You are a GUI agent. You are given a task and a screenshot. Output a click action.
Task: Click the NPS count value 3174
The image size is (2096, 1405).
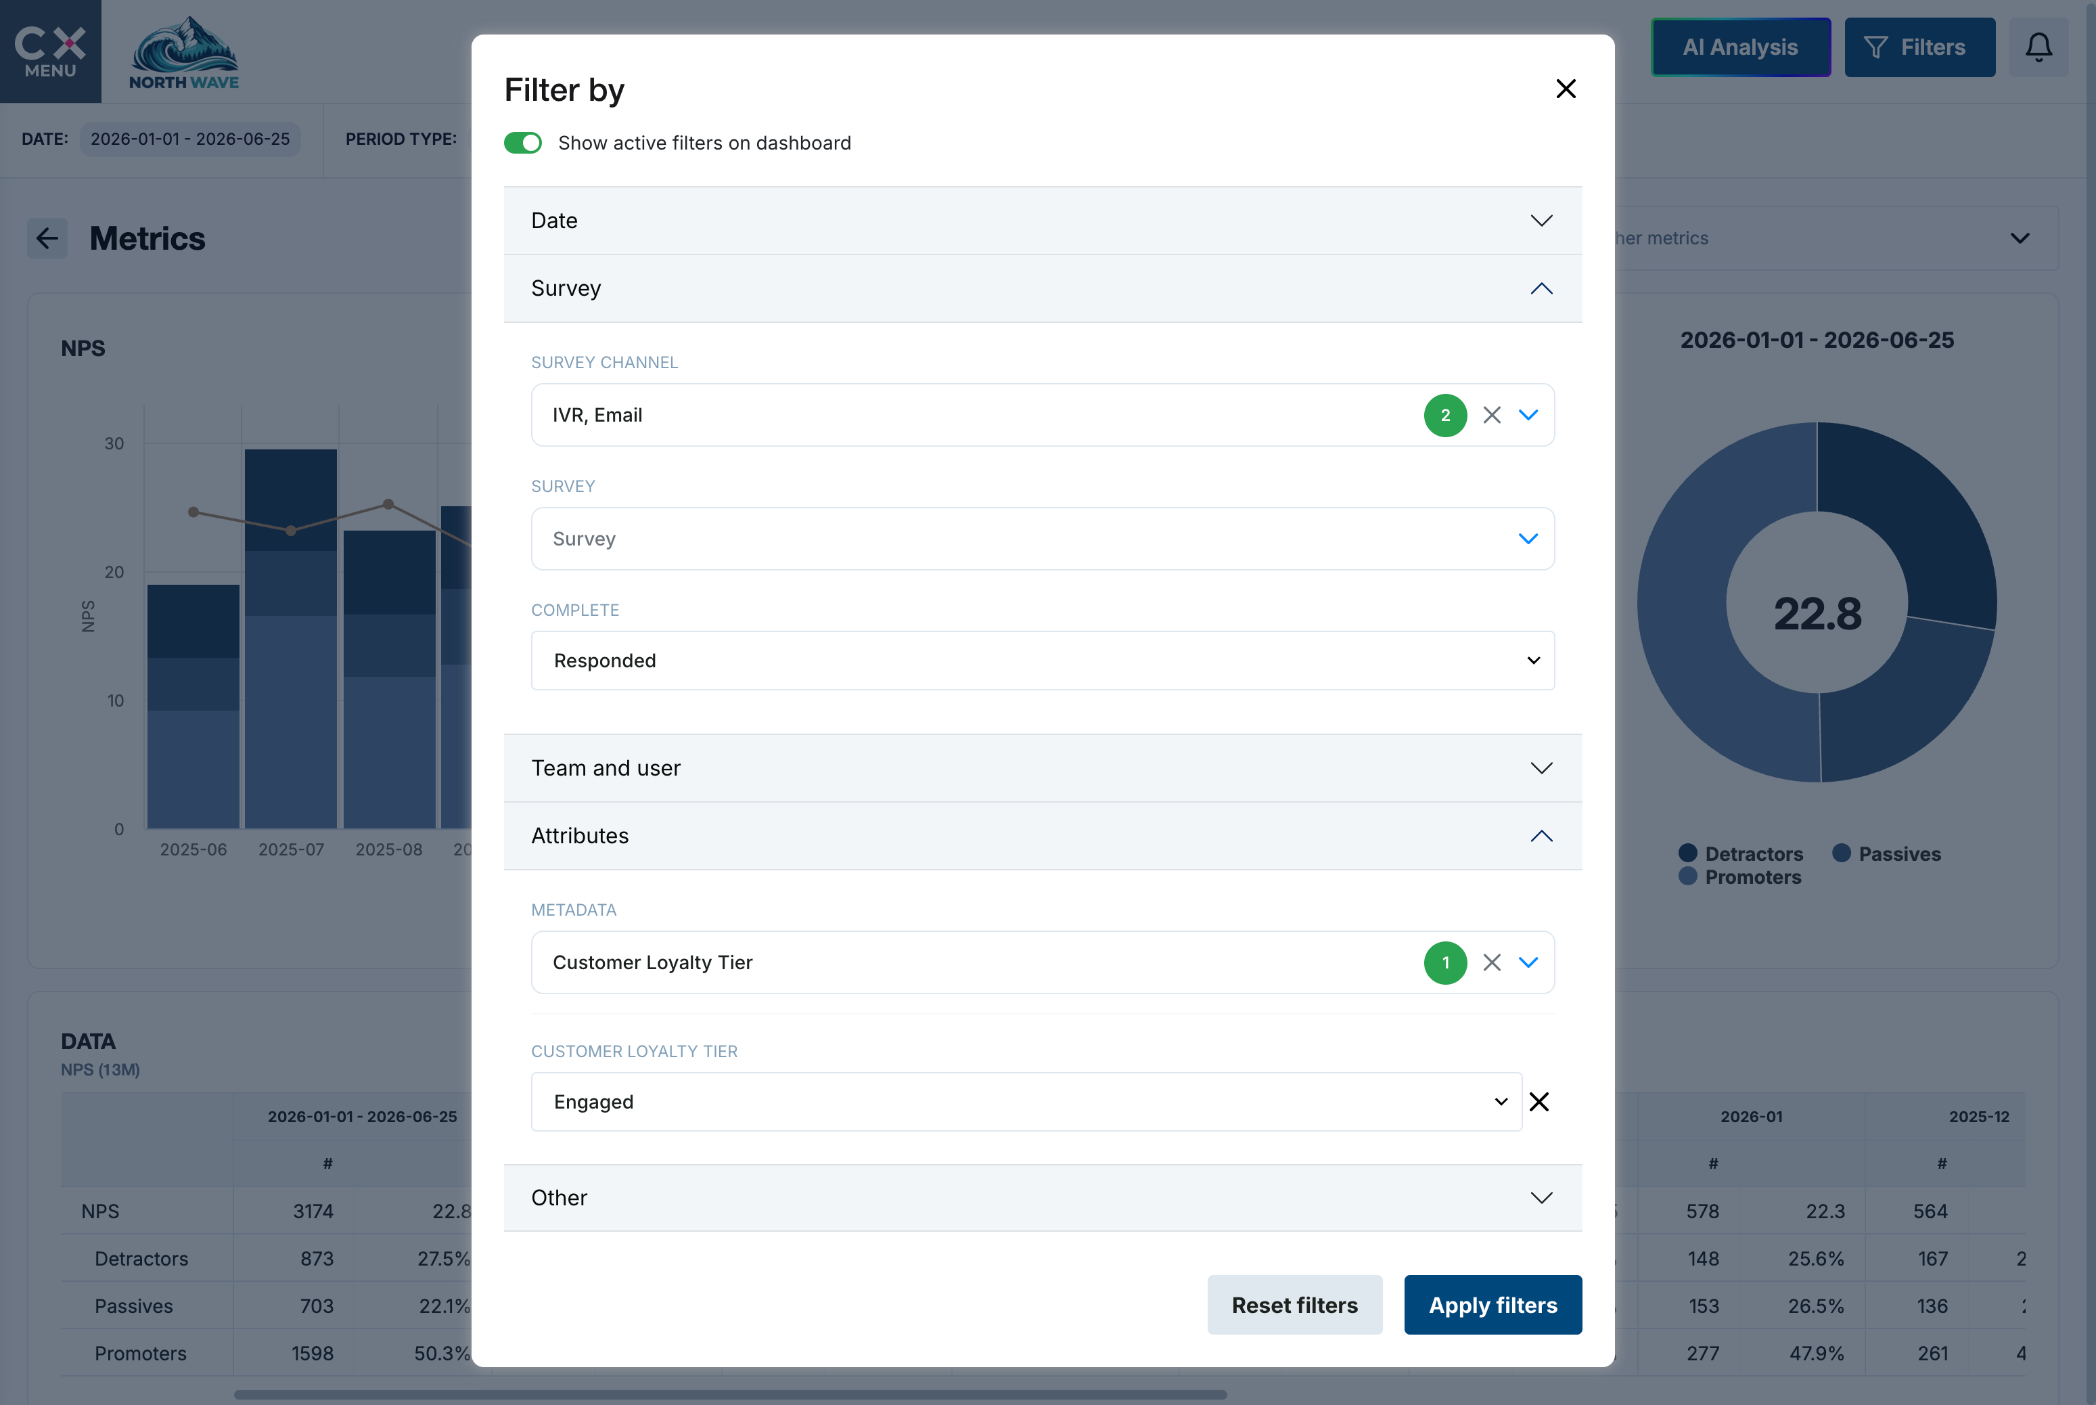313,1211
